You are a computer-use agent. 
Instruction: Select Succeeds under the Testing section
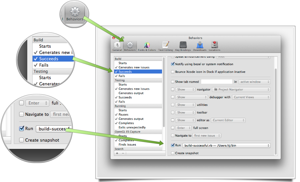click(138, 98)
